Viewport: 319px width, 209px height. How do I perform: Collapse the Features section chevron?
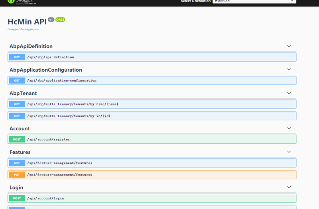(289, 152)
